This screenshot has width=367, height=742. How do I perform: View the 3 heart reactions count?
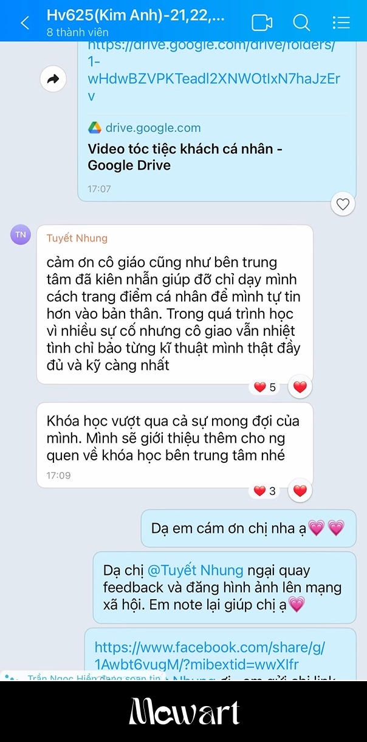pos(264,490)
